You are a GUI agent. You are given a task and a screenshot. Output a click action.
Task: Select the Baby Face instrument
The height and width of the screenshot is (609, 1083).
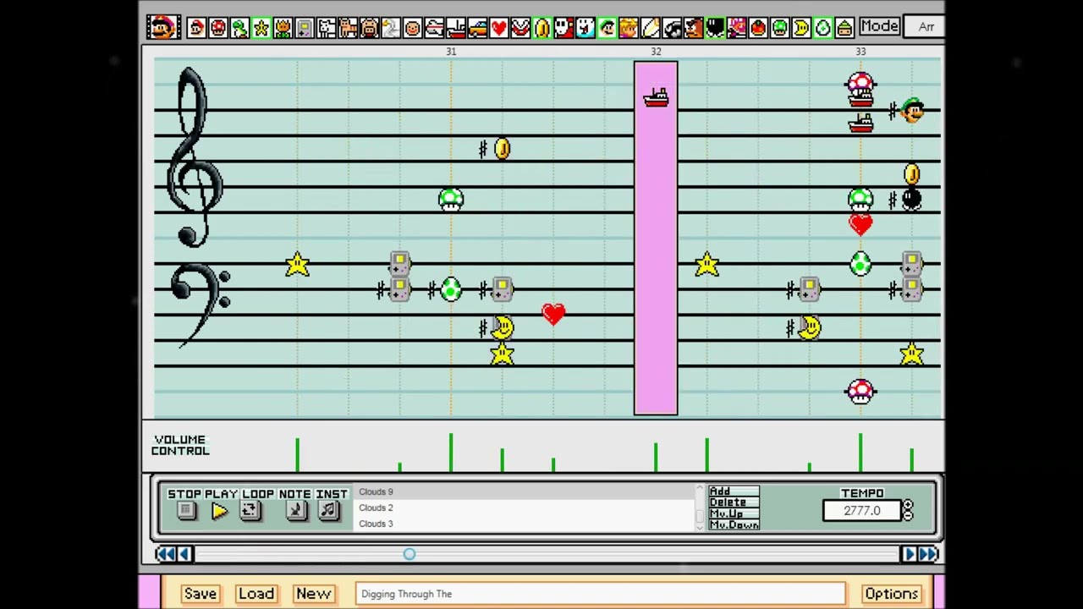click(x=413, y=28)
